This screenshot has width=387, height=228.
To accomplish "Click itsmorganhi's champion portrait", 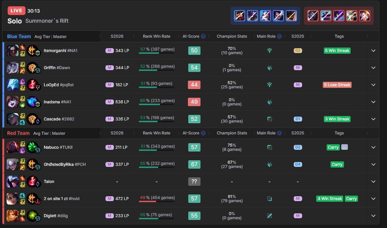I will pyautogui.click(x=13, y=51).
